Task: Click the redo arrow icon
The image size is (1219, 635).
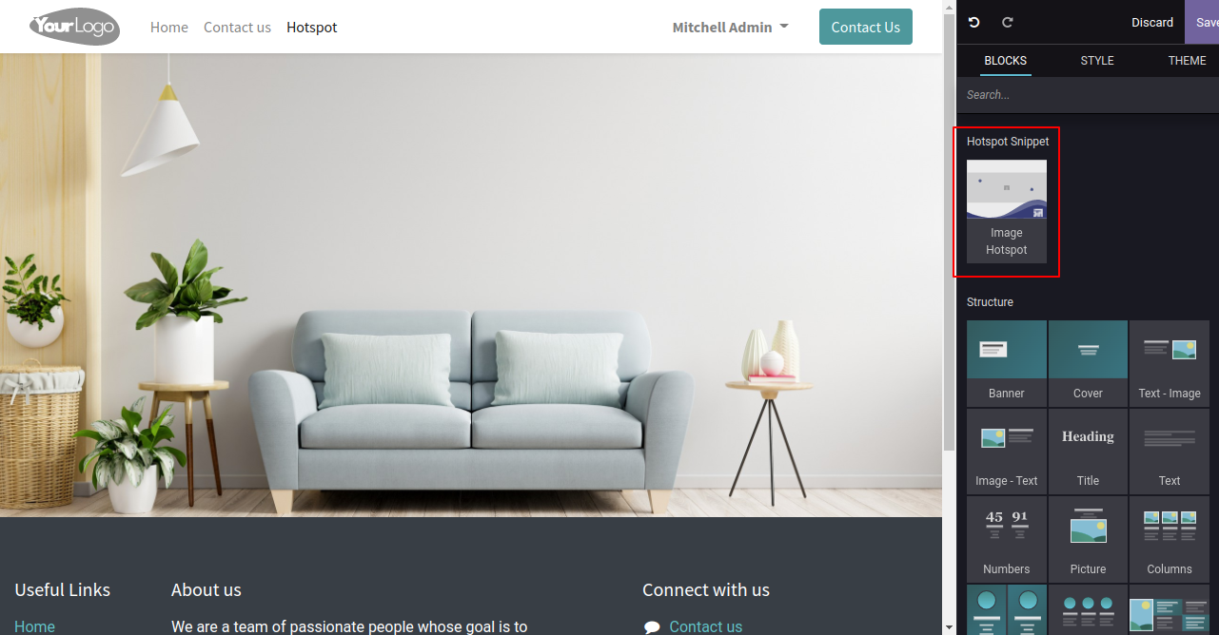Action: (x=1008, y=22)
